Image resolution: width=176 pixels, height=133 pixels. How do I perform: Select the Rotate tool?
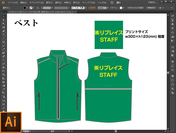pos(4,60)
